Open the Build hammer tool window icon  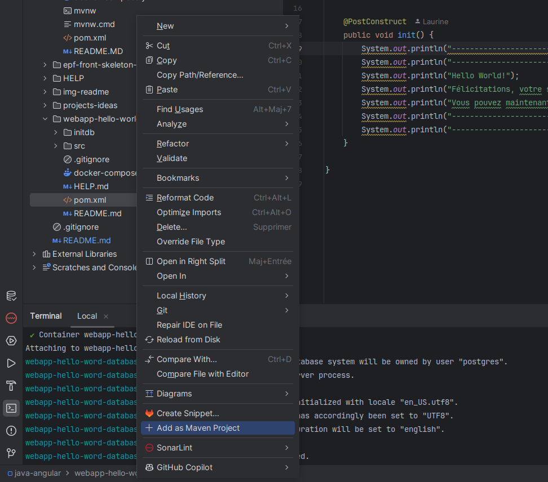(x=11, y=386)
